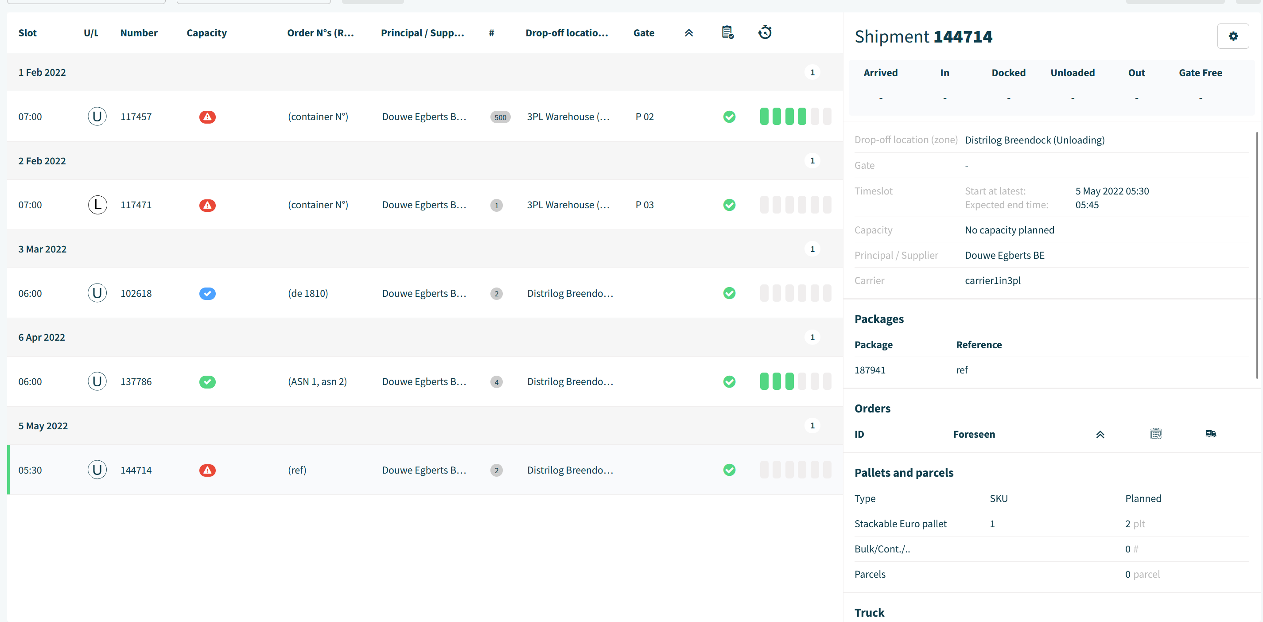Screen dimensions: 1263x622
Task: Collapse the 5 May 2022 date group
Action: pos(424,425)
